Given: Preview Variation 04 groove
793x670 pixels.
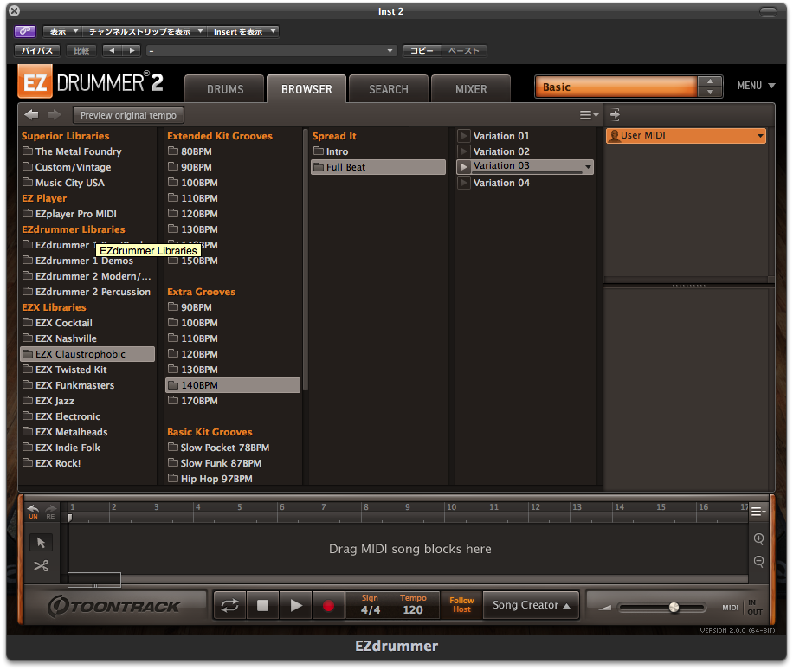Looking at the screenshot, I should point(463,183).
